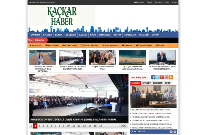This screenshot has width=206, height=135.
Task: Open the main slider headline caption
Action: coord(73,120)
